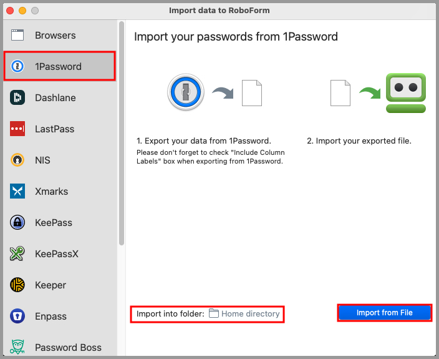Image resolution: width=439 pixels, height=359 pixels.
Task: Click the green RoboForm robot logo
Action: (x=405, y=93)
